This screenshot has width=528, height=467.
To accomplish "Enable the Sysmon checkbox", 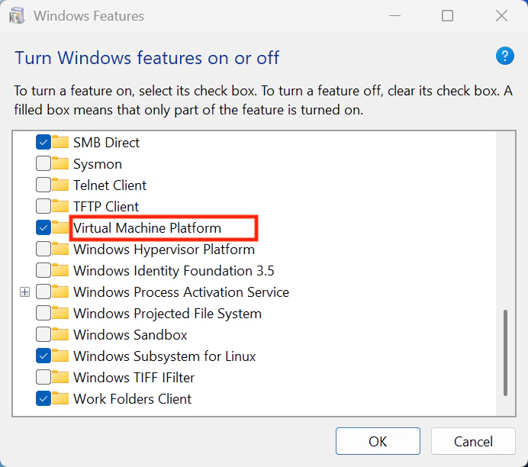I will (43, 163).
